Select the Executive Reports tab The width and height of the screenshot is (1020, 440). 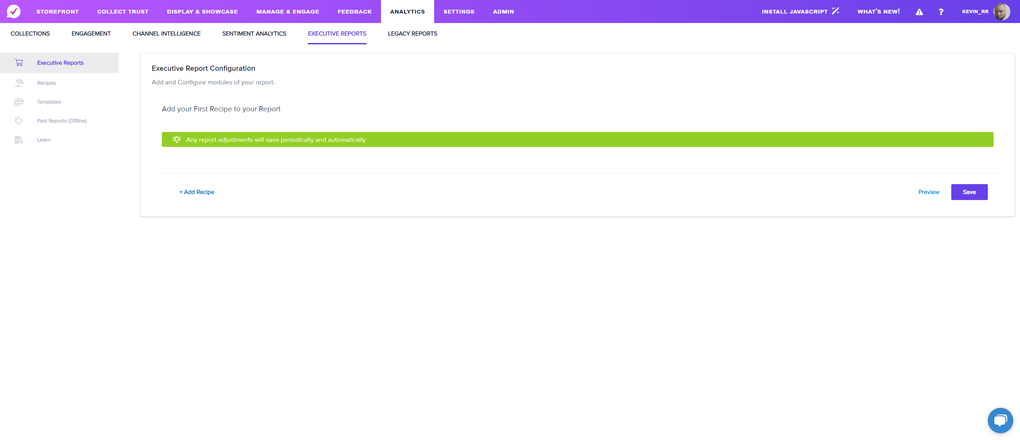pos(337,34)
